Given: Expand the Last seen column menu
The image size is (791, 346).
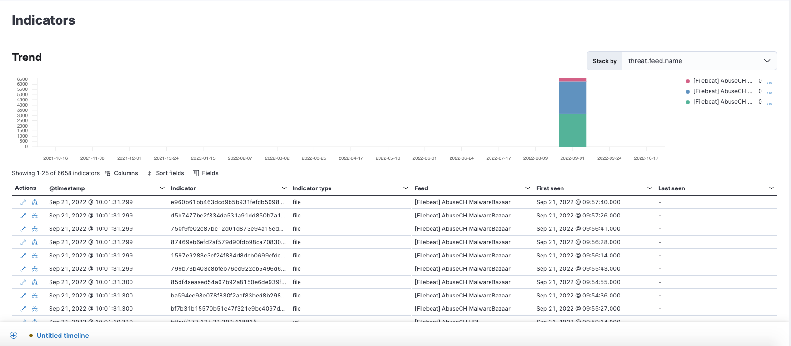Looking at the screenshot, I should point(771,188).
